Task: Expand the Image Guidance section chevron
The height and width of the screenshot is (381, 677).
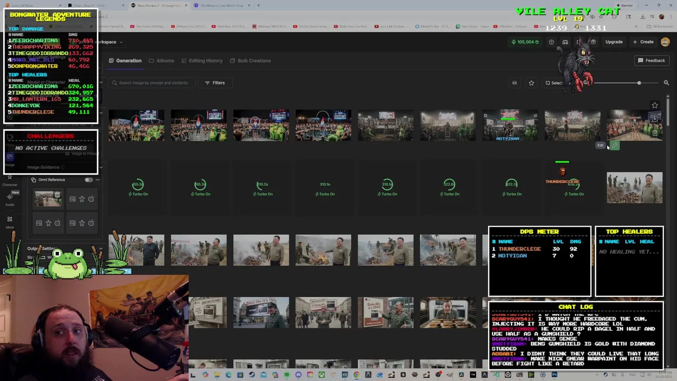Action: (101, 167)
